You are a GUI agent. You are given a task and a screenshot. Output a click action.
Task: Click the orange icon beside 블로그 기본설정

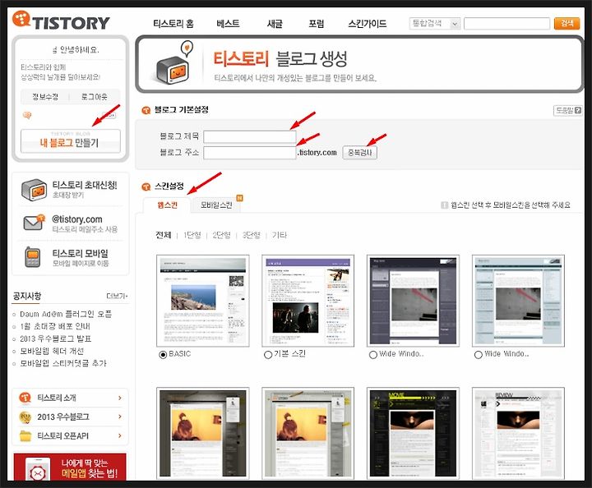pyautogui.click(x=146, y=110)
